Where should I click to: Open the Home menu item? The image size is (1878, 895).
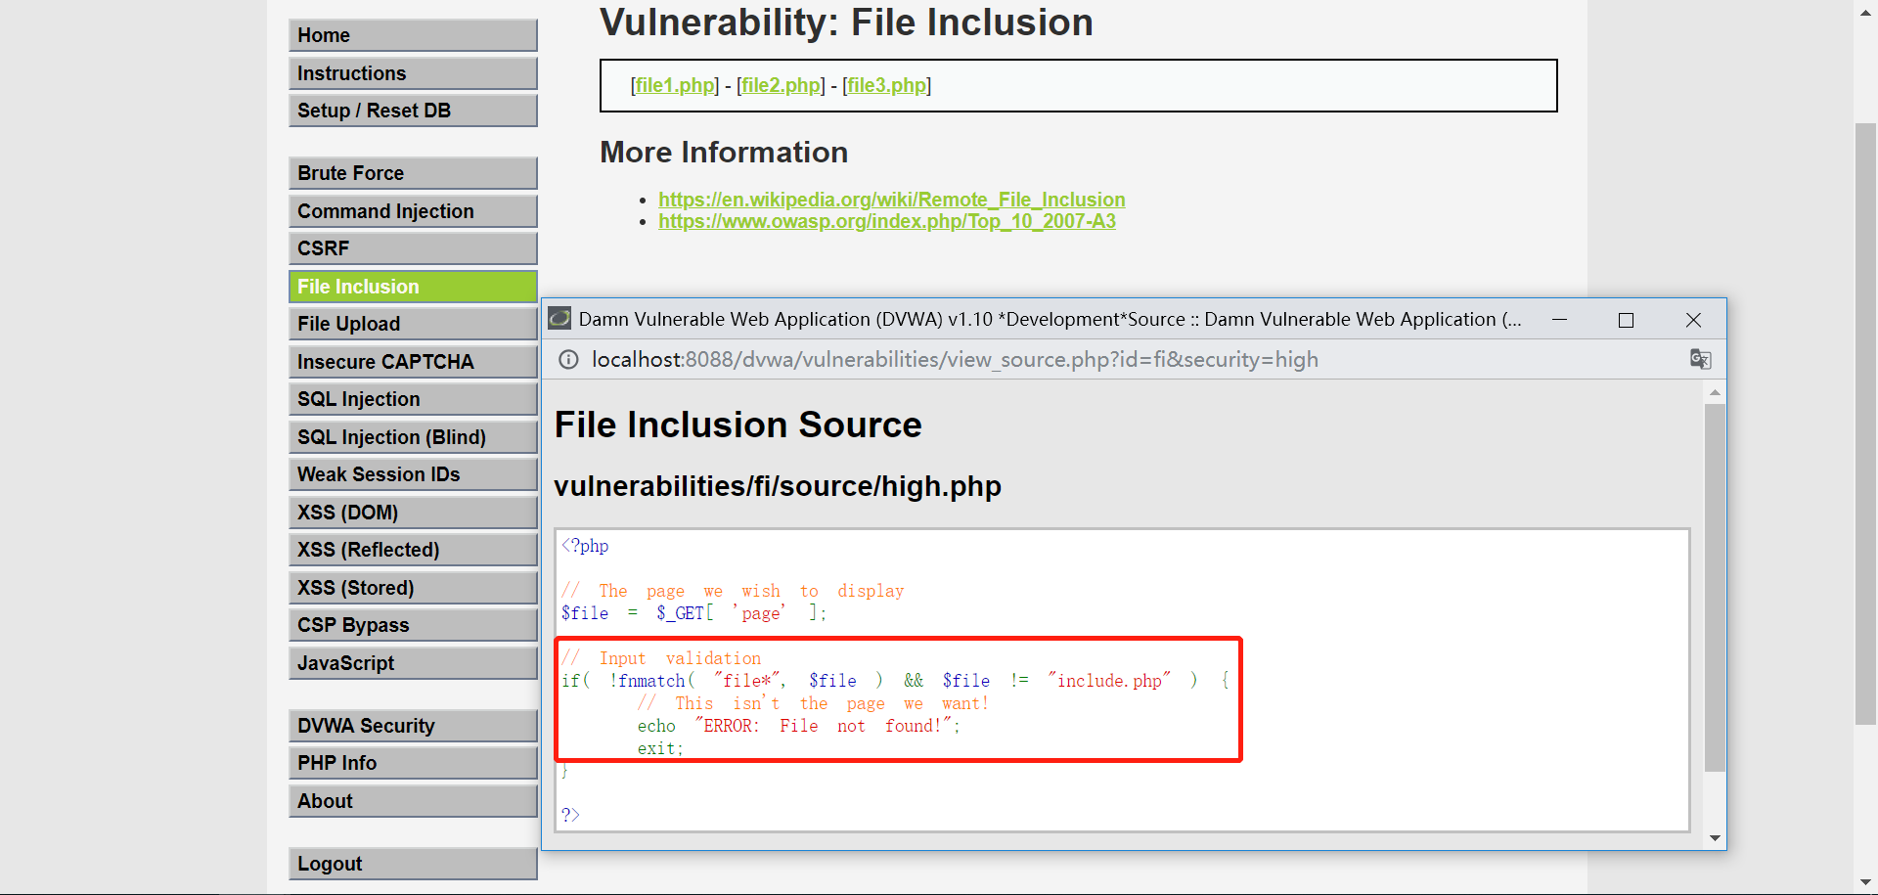tap(413, 35)
